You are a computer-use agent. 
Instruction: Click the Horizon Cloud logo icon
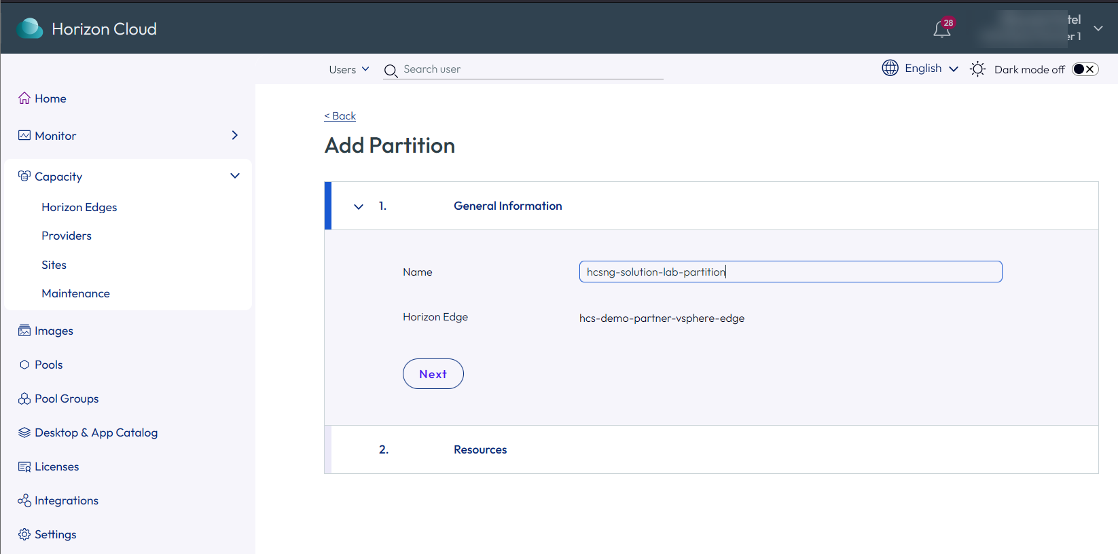coord(29,29)
